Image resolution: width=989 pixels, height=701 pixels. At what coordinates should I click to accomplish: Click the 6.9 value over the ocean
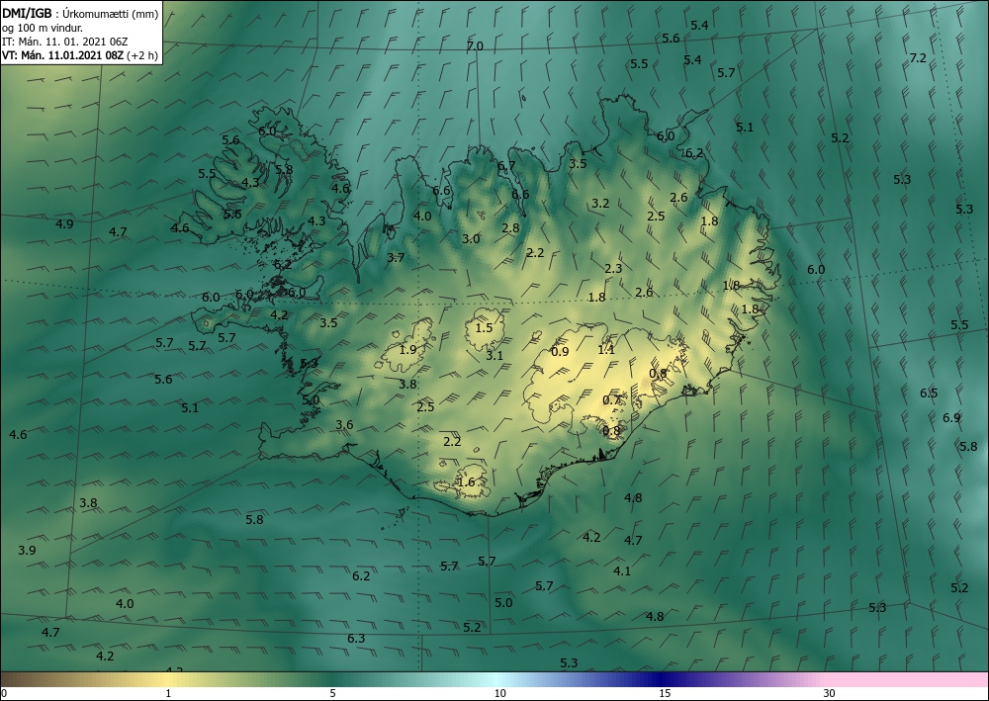[x=951, y=417]
